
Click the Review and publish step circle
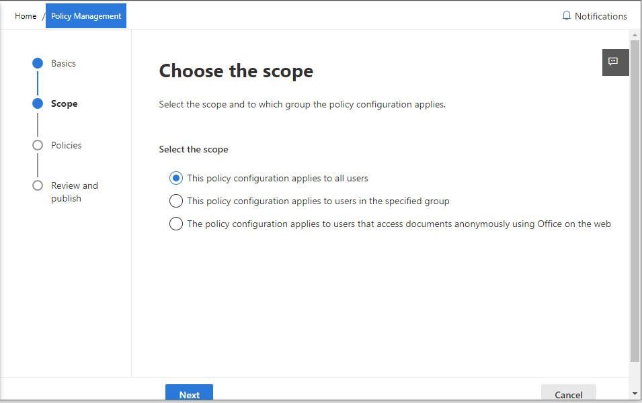[38, 185]
